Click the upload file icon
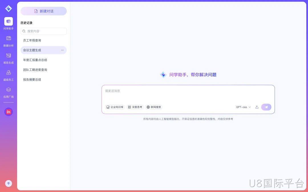Image resolution: width=308 pixels, height=192 pixels. click(257, 107)
